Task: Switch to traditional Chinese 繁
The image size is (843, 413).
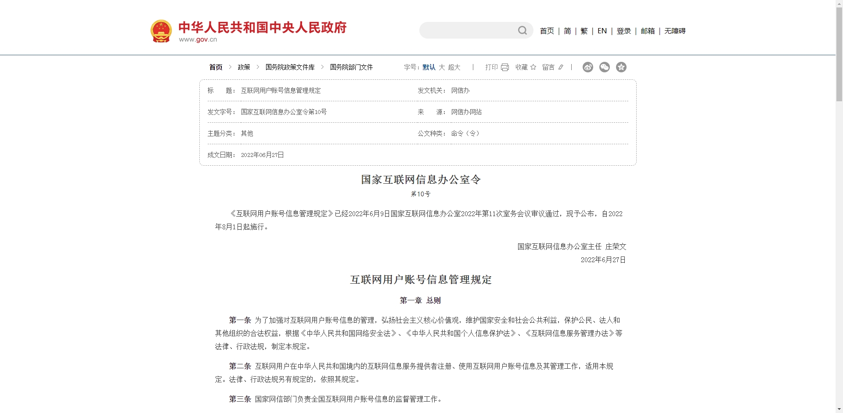Action: click(584, 31)
